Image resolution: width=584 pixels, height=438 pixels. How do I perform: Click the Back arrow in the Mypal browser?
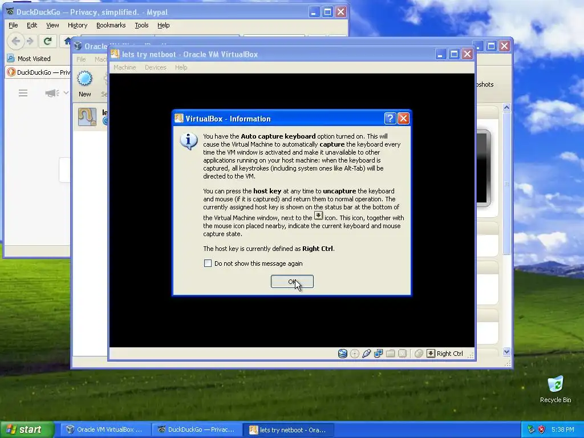coord(15,41)
